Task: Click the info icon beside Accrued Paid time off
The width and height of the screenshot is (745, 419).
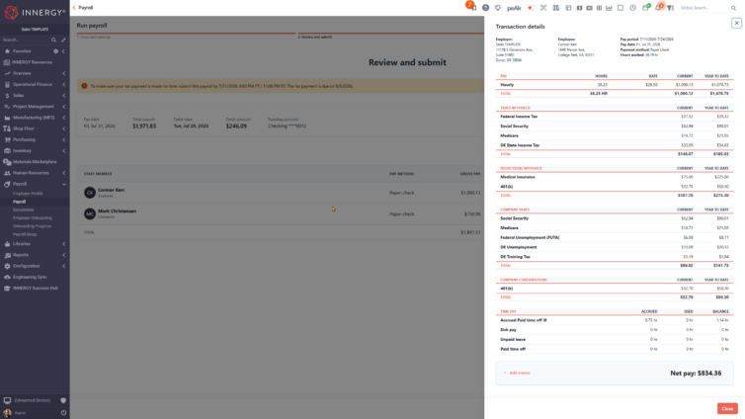Action: 545,320
